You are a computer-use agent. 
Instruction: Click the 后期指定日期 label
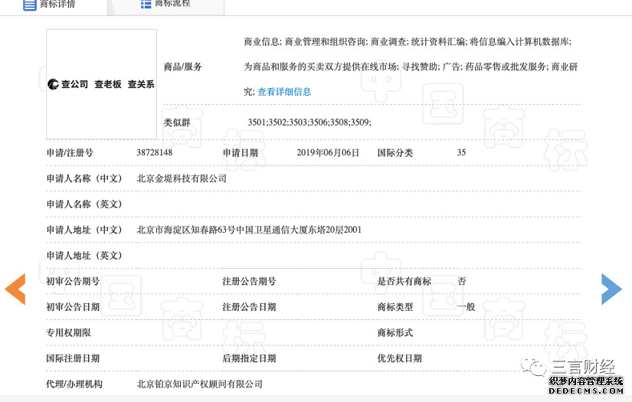pos(249,358)
